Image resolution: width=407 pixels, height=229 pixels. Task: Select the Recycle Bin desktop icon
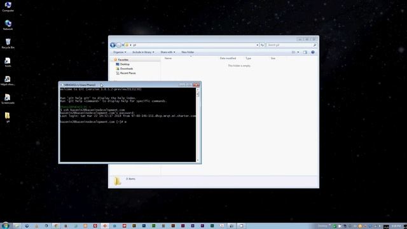8,44
